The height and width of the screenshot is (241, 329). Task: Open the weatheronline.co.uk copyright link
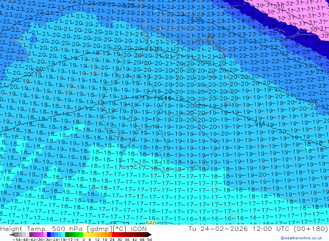pos(301,238)
